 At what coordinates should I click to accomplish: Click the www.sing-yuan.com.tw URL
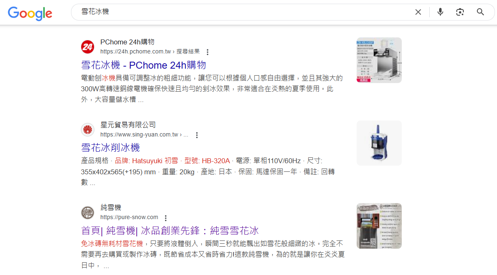144,134
